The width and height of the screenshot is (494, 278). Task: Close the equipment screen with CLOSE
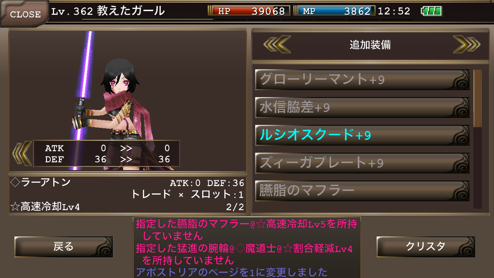coord(24,14)
